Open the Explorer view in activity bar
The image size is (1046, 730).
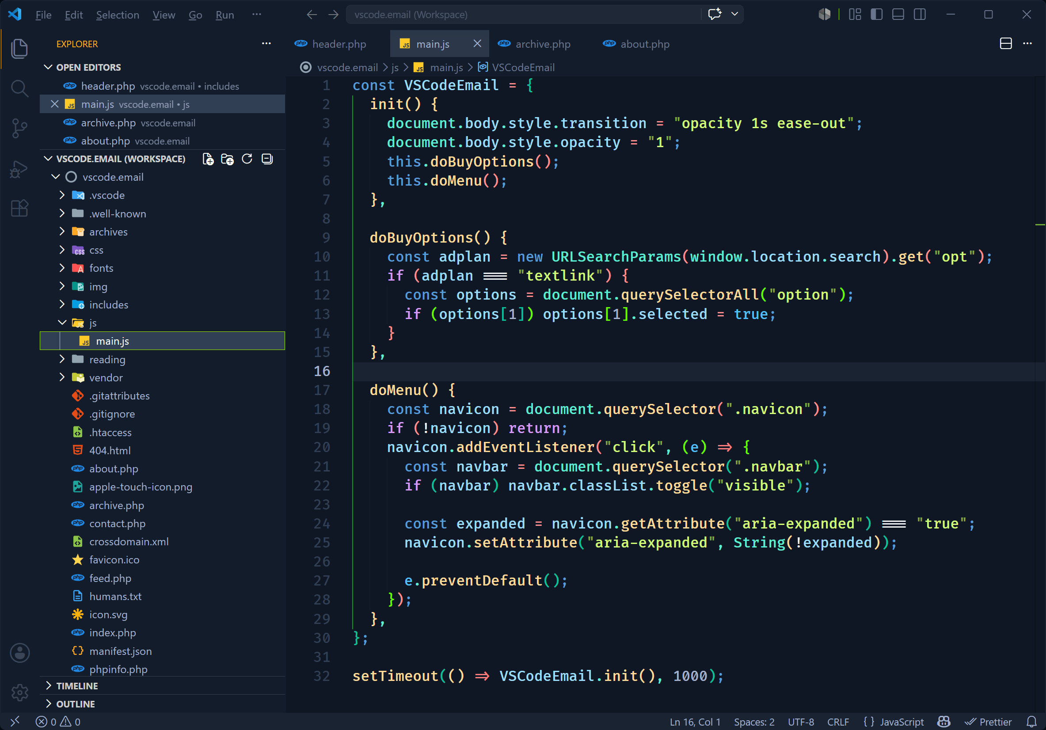point(19,49)
